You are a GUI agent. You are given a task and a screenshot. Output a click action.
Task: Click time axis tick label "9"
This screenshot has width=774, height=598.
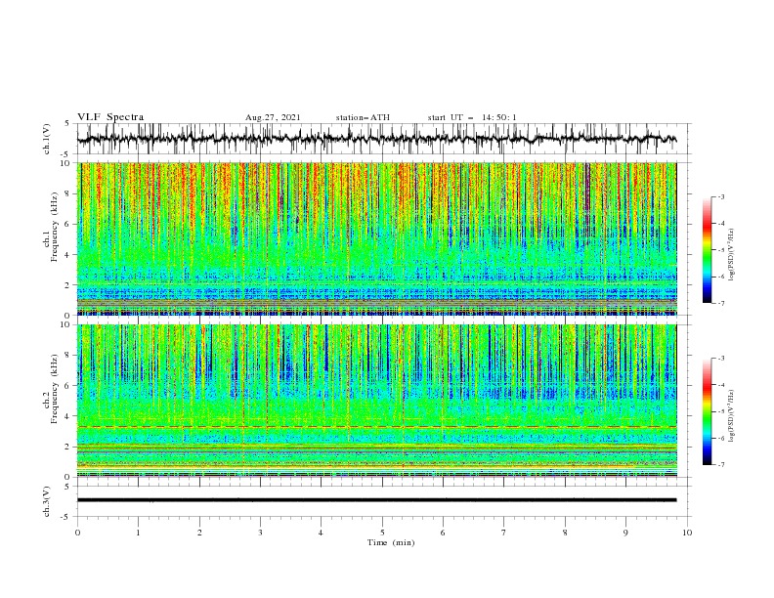(625, 533)
